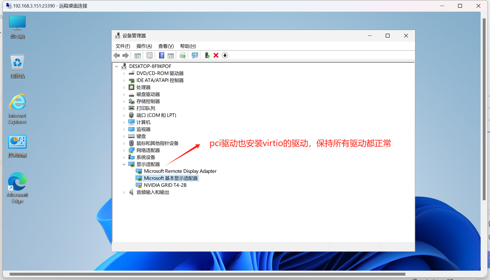Click the remote desktop vertical scrollbar

(x=484, y=109)
